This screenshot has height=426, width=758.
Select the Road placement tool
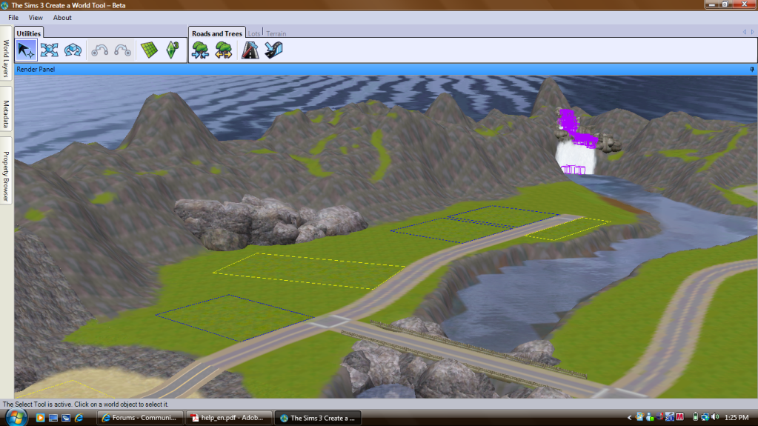250,50
